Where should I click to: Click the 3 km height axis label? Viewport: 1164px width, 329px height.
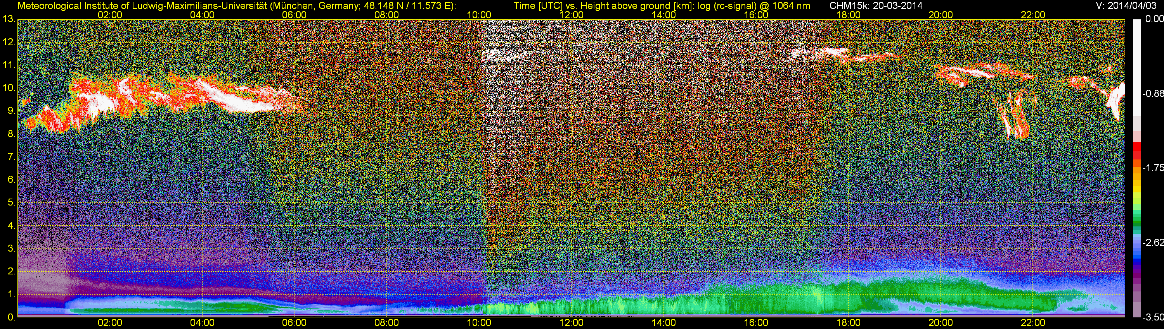coord(11,248)
